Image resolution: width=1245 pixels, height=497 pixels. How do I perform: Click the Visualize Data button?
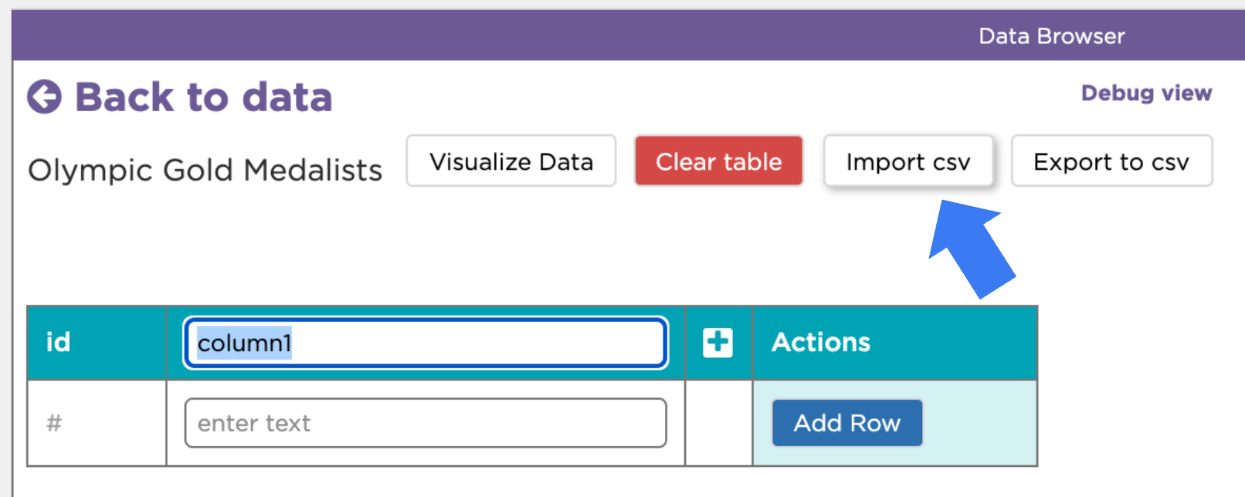(511, 161)
